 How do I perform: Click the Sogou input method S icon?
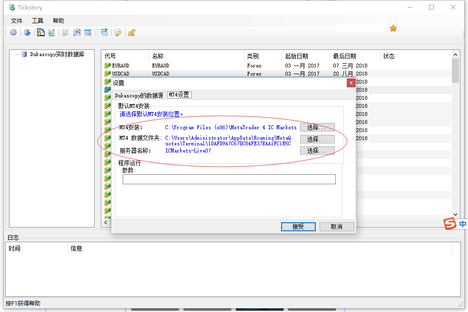(450, 224)
